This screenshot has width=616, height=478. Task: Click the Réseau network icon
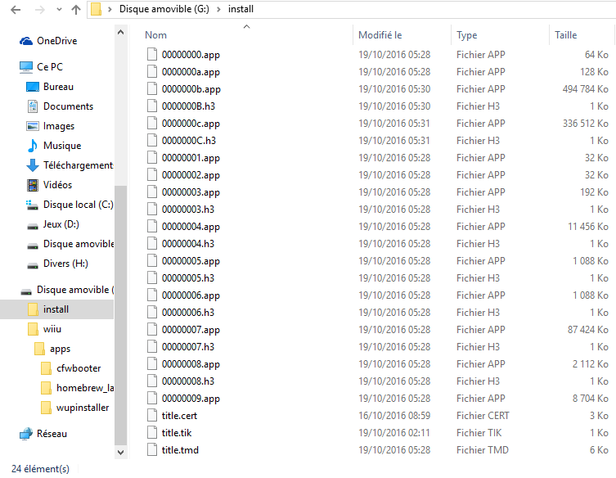(x=26, y=434)
